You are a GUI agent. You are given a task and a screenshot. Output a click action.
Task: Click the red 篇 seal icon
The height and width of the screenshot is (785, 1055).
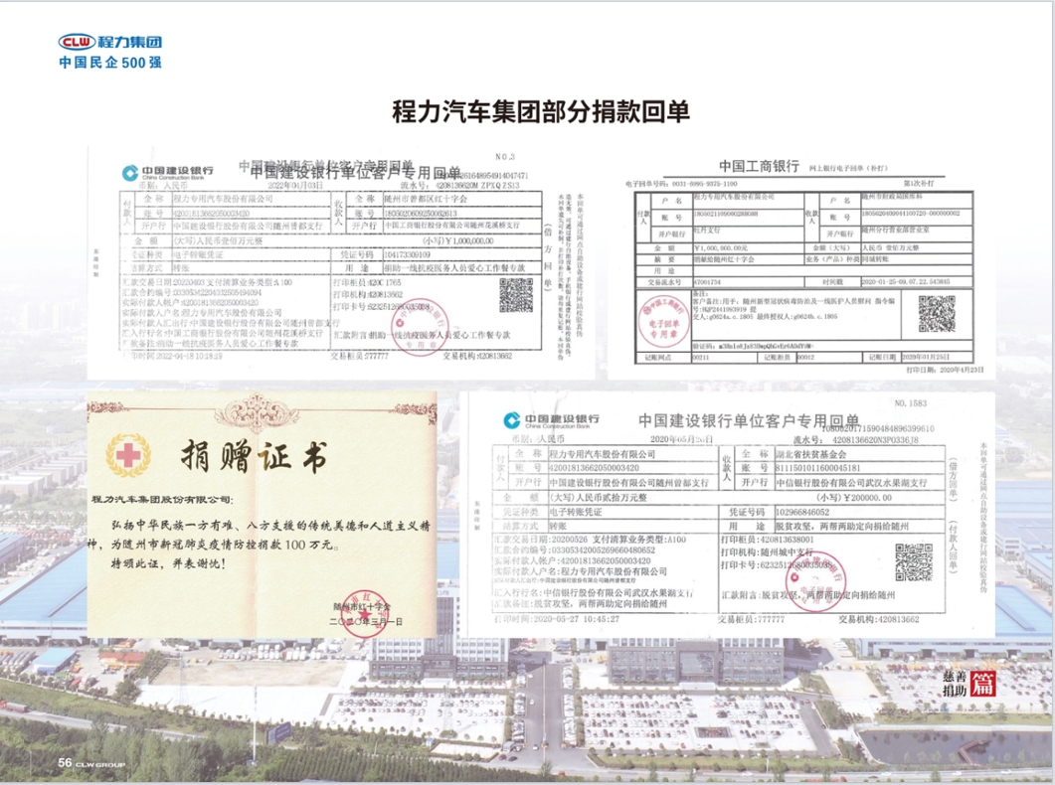click(983, 683)
